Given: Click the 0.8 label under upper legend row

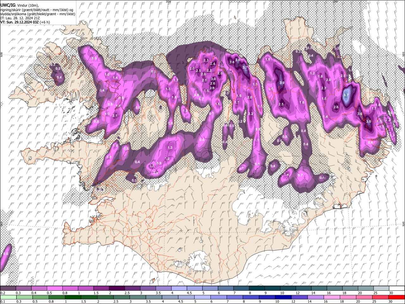Looking at the screenshot, I should click(65, 293).
